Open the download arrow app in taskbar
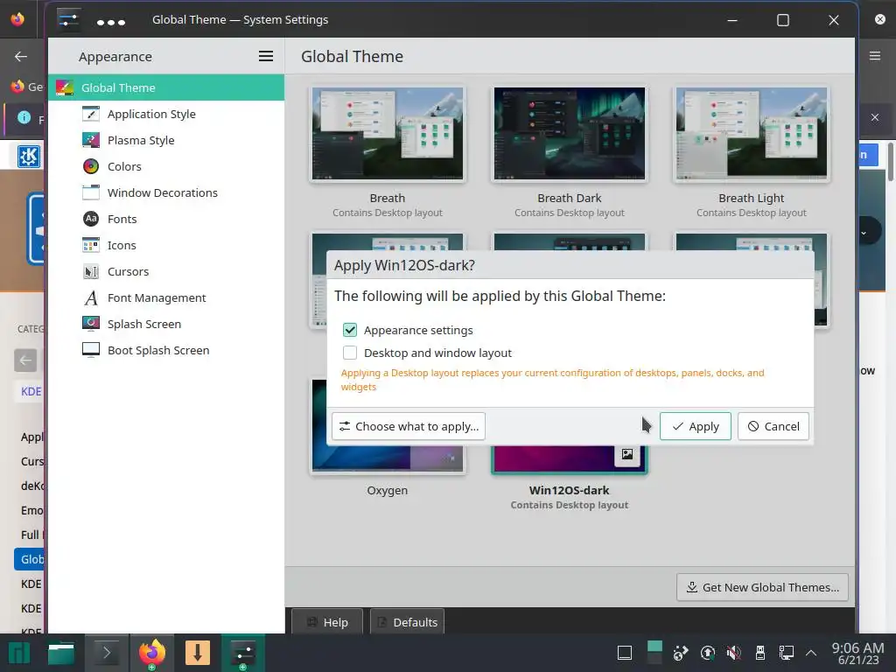This screenshot has height=672, width=896. [x=198, y=653]
